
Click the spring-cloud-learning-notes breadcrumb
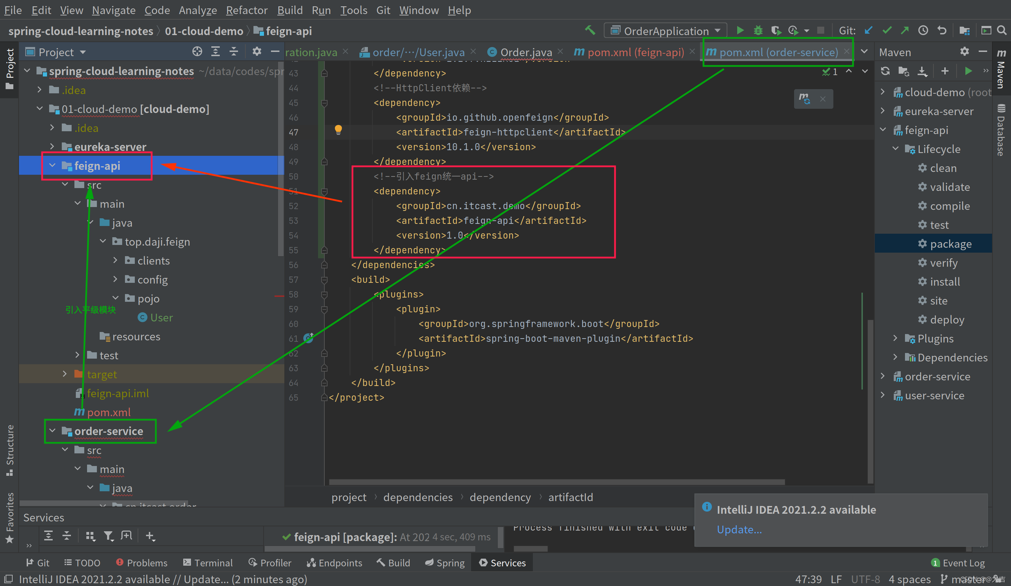81,31
